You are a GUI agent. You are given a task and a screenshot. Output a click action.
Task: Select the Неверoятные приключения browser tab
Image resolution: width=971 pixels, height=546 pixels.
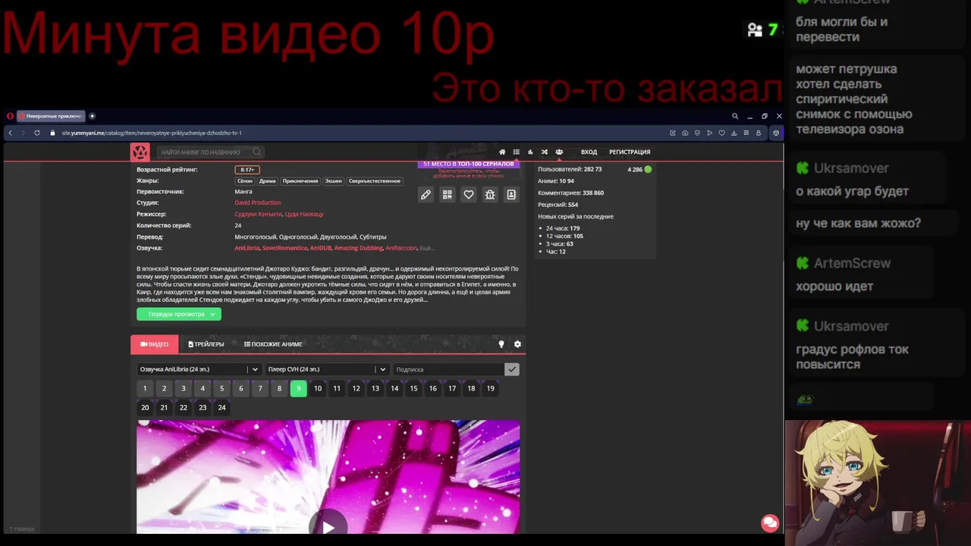point(51,116)
